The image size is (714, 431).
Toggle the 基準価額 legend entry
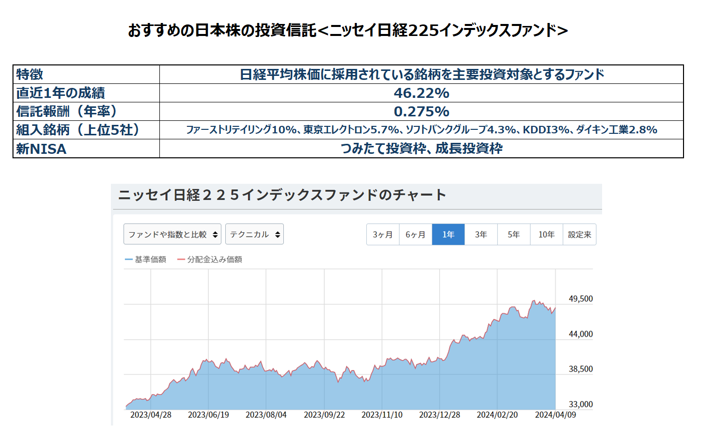point(145,260)
